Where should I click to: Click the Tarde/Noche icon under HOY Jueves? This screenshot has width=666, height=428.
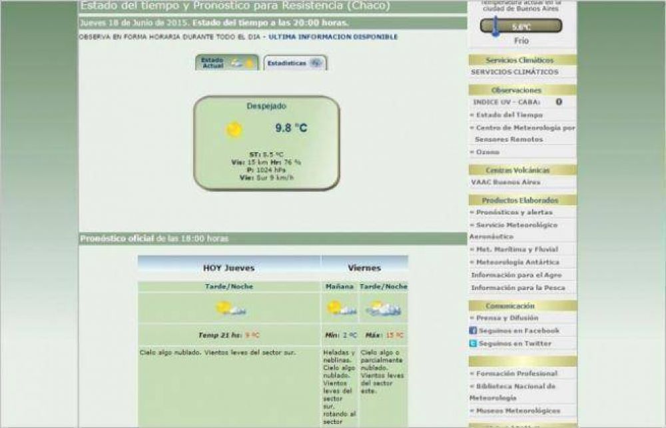tap(230, 308)
